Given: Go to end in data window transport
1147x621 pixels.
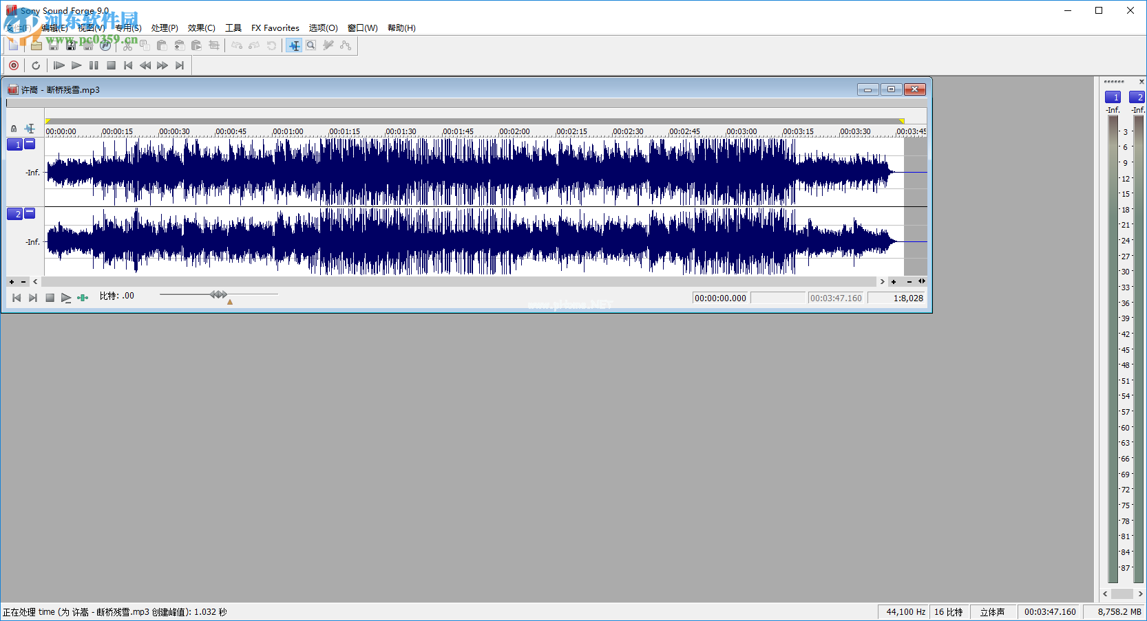Looking at the screenshot, I should tap(33, 298).
